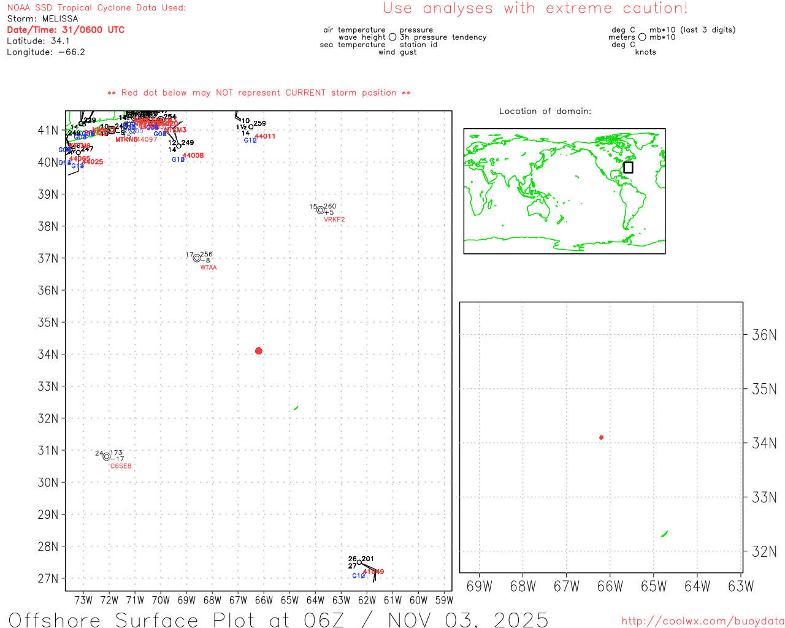Viewport: 785px width, 628px height.
Task: Click the circle in the right units legend
Action: [x=642, y=37]
